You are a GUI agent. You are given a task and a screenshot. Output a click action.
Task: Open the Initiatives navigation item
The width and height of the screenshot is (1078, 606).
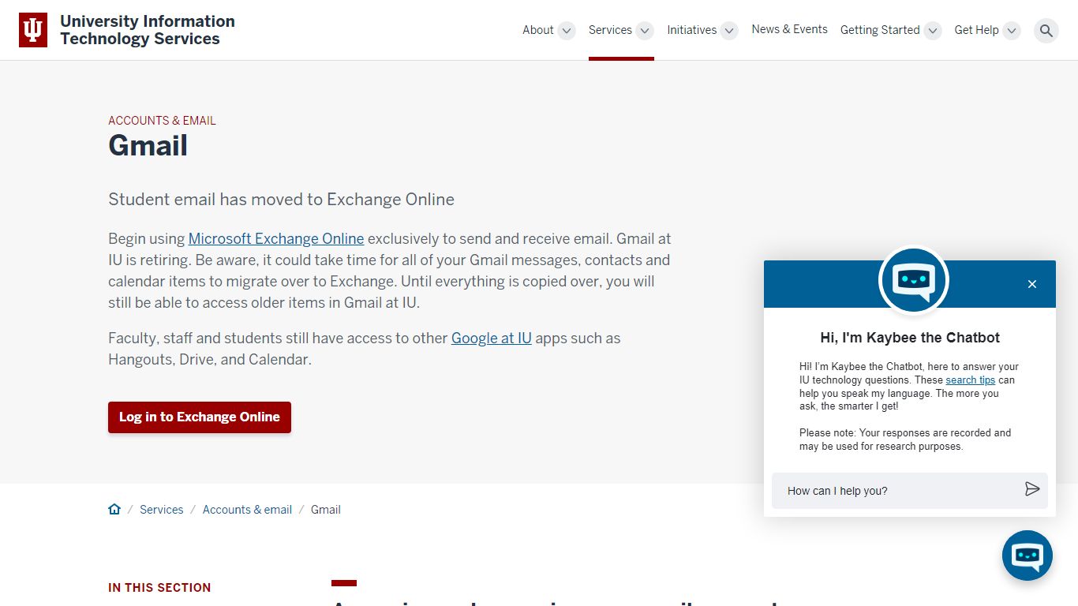tap(692, 30)
